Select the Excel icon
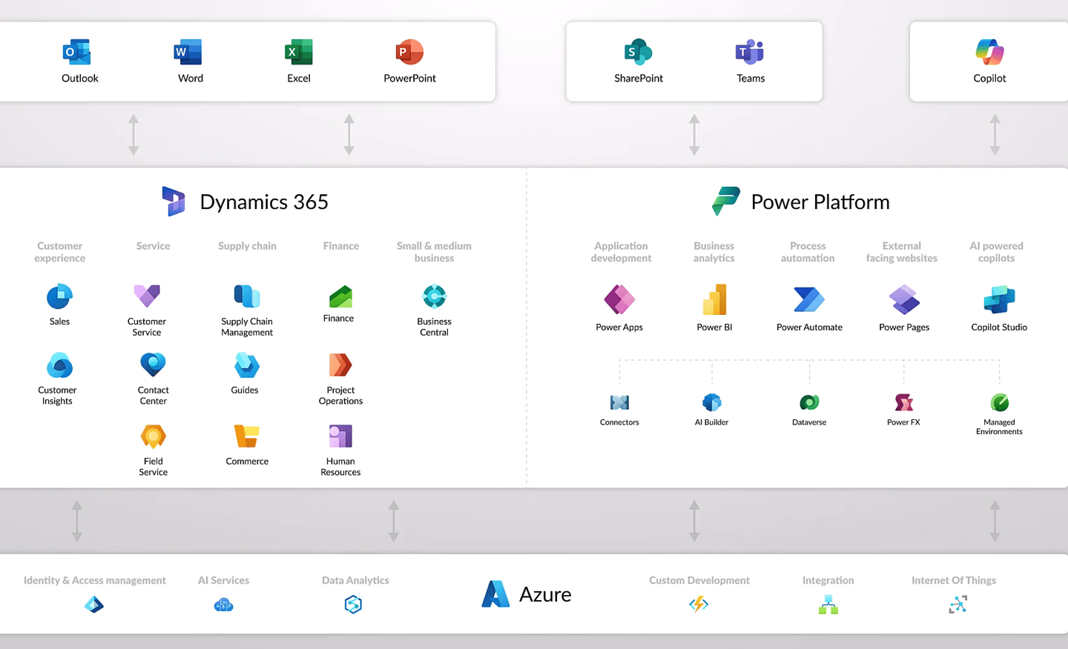The height and width of the screenshot is (649, 1068). pyautogui.click(x=298, y=53)
